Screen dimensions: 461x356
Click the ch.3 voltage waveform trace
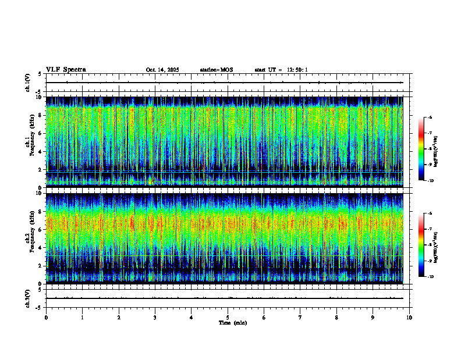[x=225, y=298]
